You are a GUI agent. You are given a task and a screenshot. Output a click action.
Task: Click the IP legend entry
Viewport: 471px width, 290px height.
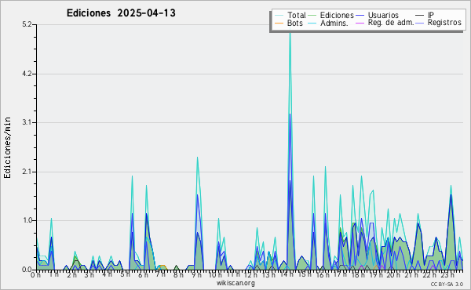point(431,15)
